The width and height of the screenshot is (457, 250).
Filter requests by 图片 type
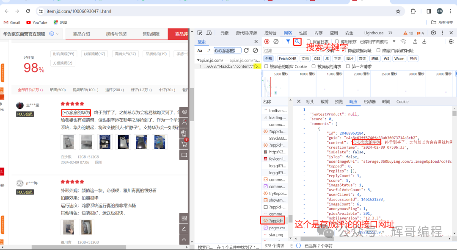(350, 58)
